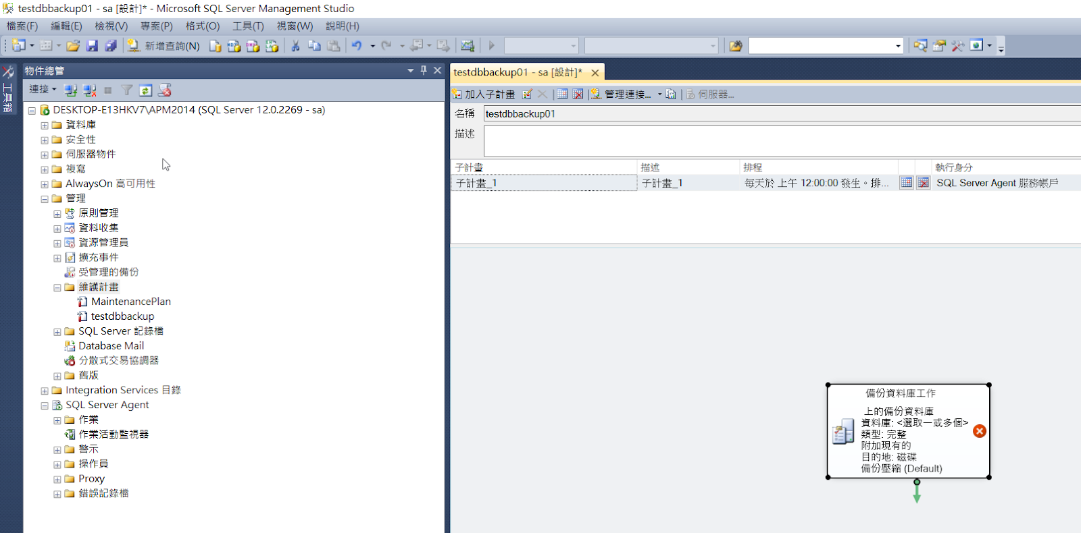Open the Window (視窗) menu

[x=295, y=26]
